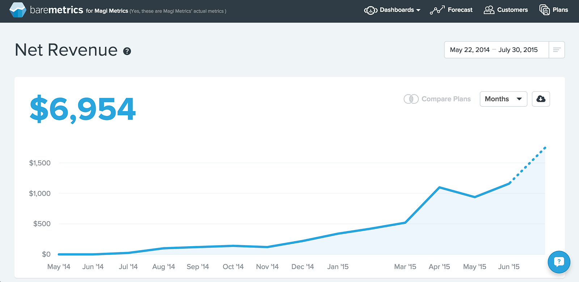This screenshot has height=282, width=579.
Task: Open date range presets list icon
Action: [557, 50]
